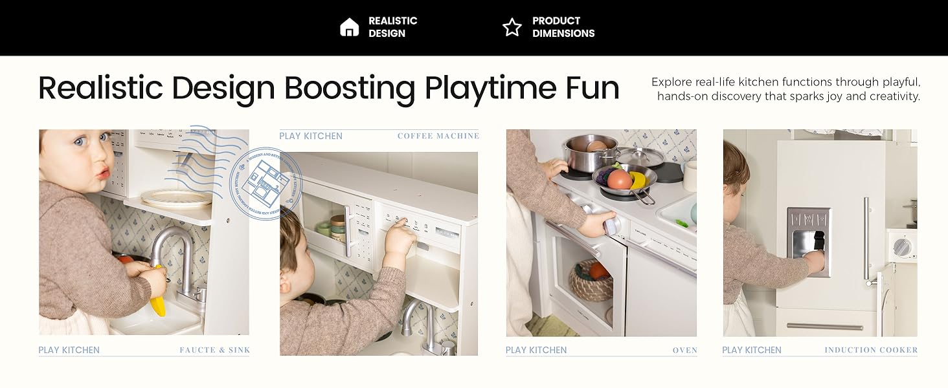Click the Induction Cooker caption label
This screenshot has height=388, width=948.
coord(871,350)
